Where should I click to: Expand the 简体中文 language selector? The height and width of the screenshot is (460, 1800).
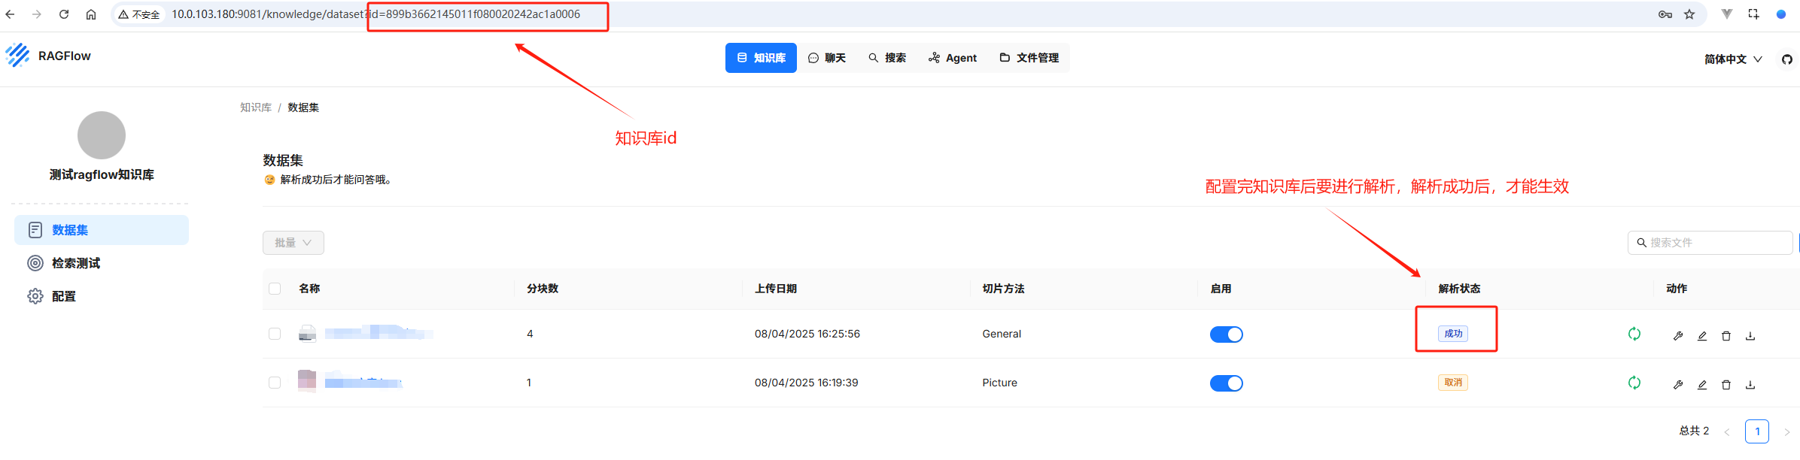click(1732, 59)
